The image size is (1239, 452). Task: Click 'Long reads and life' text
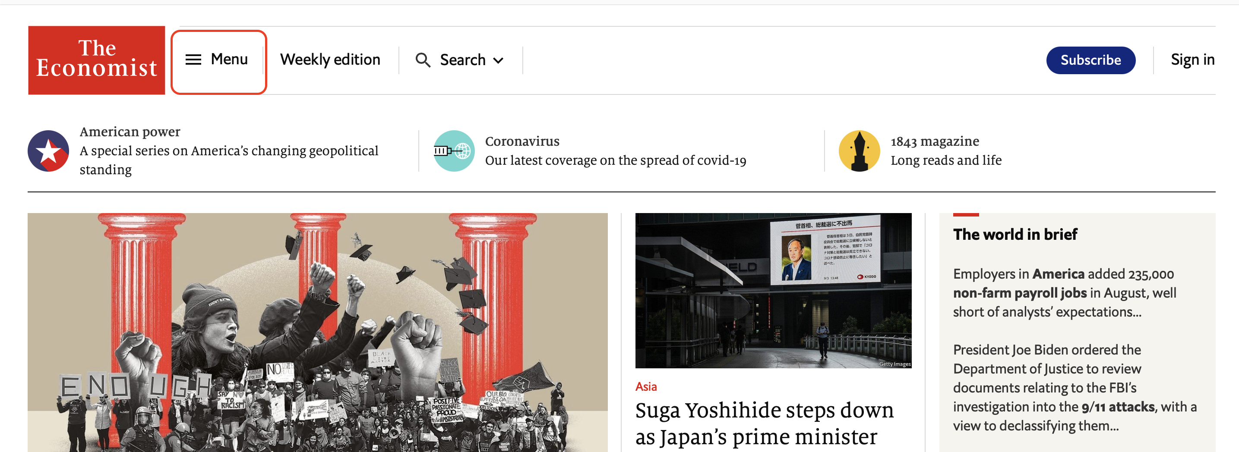coord(945,160)
